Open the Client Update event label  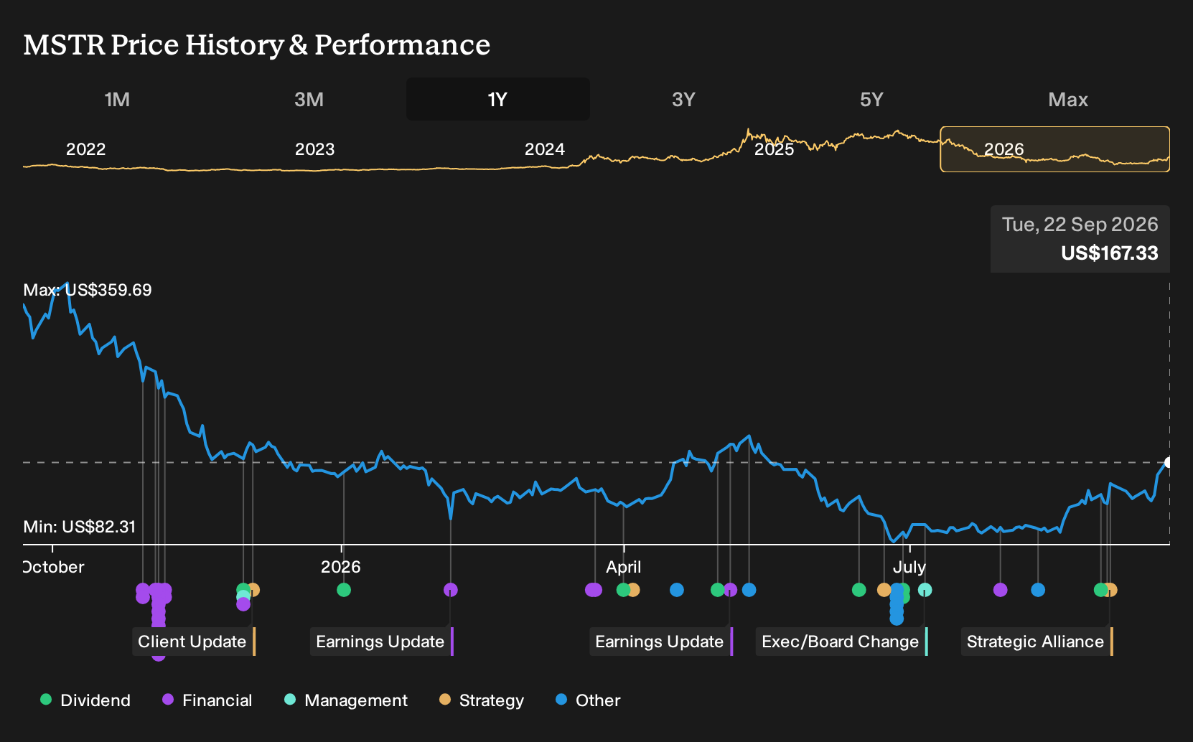click(x=194, y=642)
